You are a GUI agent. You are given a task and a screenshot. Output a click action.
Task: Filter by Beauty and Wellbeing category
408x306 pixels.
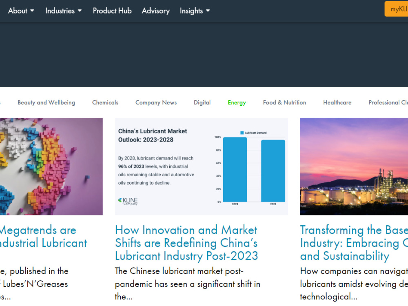point(47,102)
